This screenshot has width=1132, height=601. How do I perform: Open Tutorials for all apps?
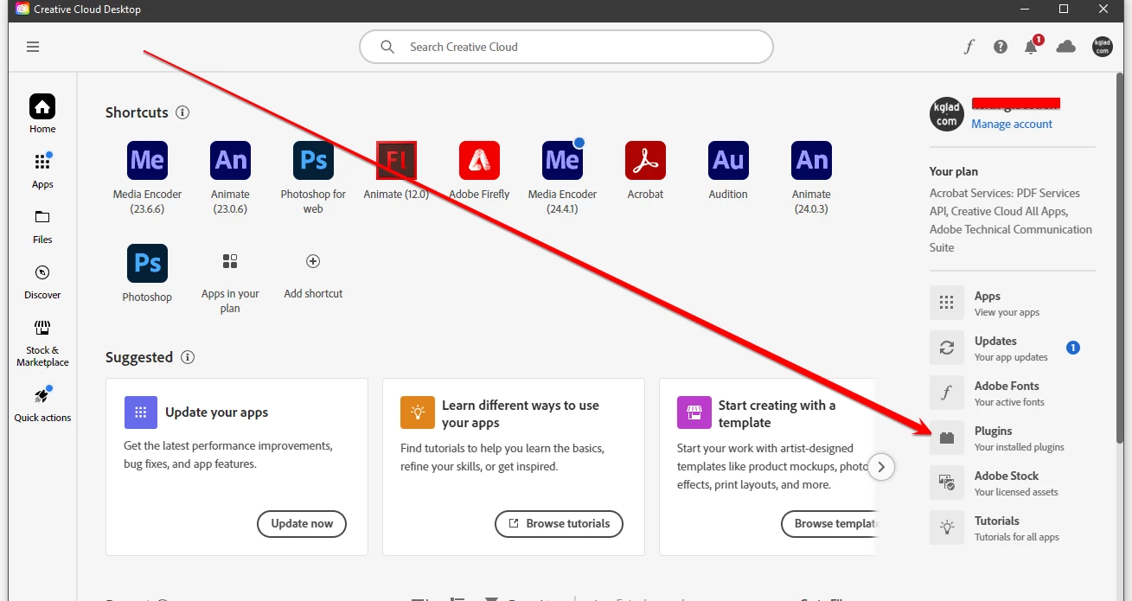[x=1012, y=528]
